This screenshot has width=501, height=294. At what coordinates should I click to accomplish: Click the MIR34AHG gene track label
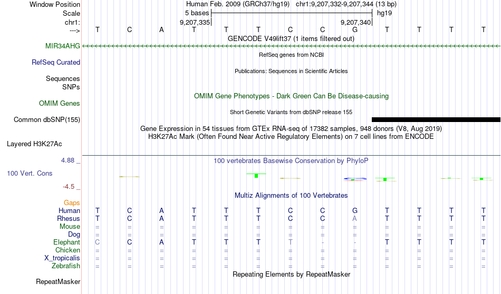pyautogui.click(x=63, y=46)
